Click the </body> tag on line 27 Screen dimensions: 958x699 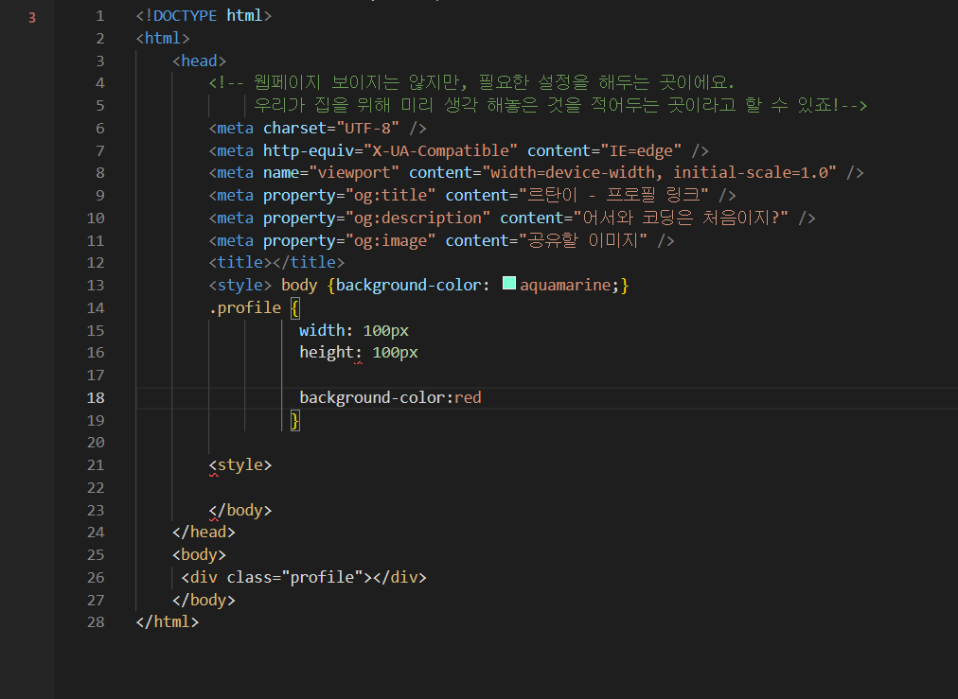(x=204, y=600)
